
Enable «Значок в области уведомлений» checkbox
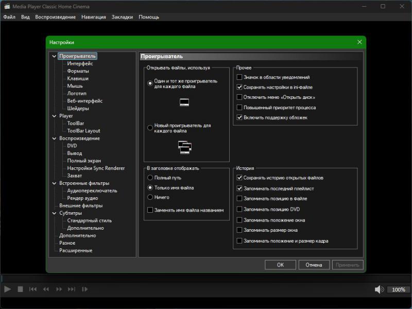coord(239,77)
